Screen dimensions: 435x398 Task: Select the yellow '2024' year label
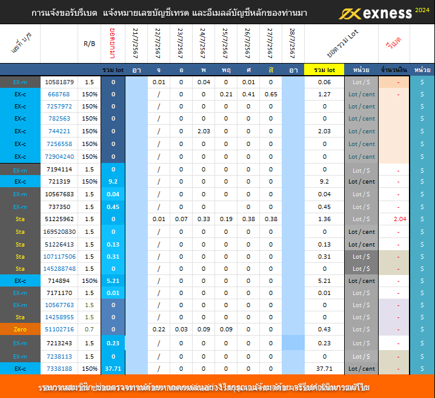[422, 10]
